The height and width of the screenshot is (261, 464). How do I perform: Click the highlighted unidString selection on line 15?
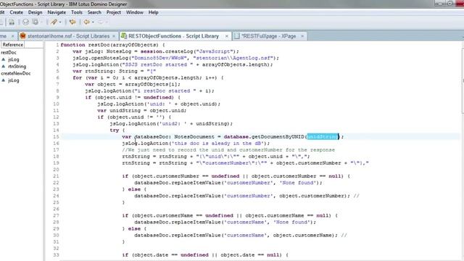(323, 137)
